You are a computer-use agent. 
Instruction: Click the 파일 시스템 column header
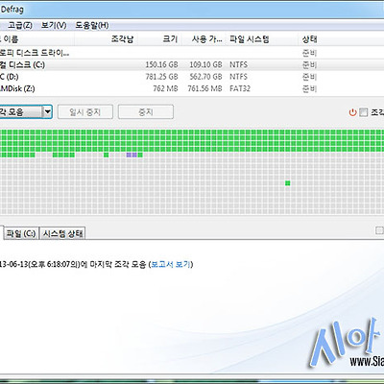(x=250, y=39)
